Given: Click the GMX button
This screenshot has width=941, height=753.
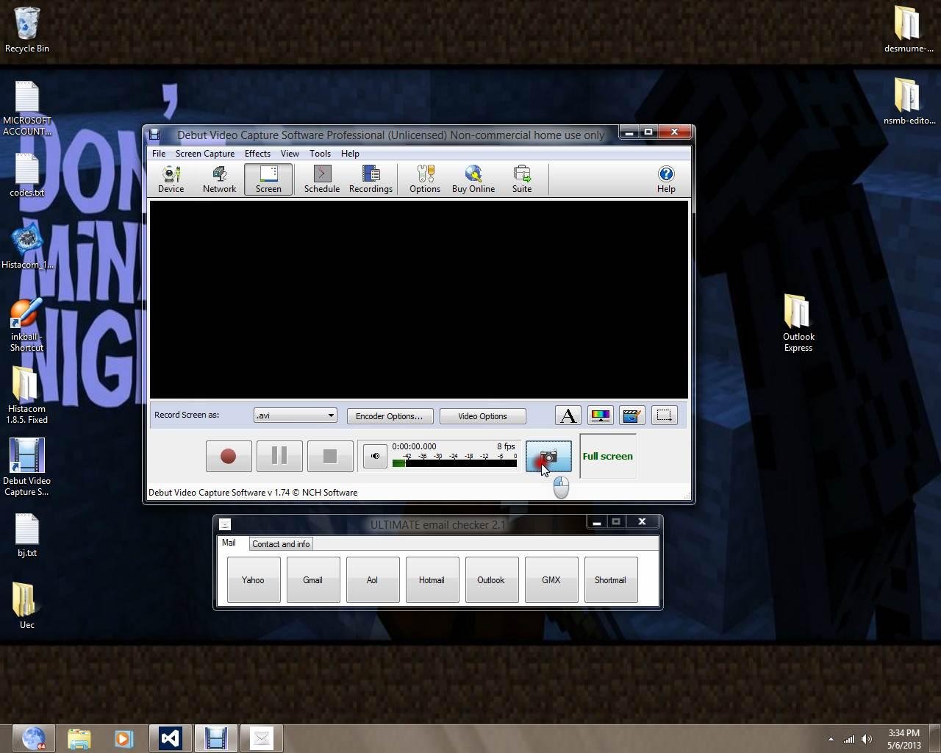Looking at the screenshot, I should pos(551,580).
